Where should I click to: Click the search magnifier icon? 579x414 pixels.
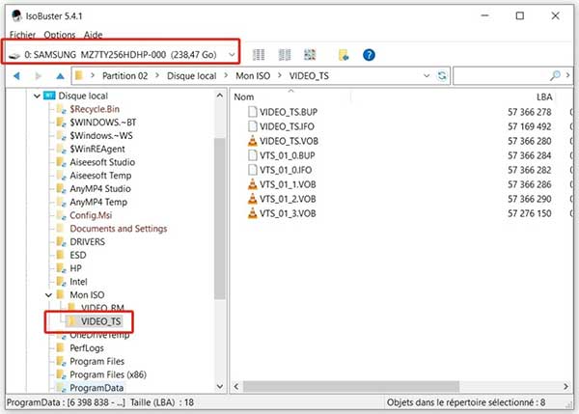click(556, 75)
